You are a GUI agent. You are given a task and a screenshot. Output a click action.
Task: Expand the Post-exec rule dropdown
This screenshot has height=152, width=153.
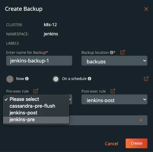[x=114, y=99]
